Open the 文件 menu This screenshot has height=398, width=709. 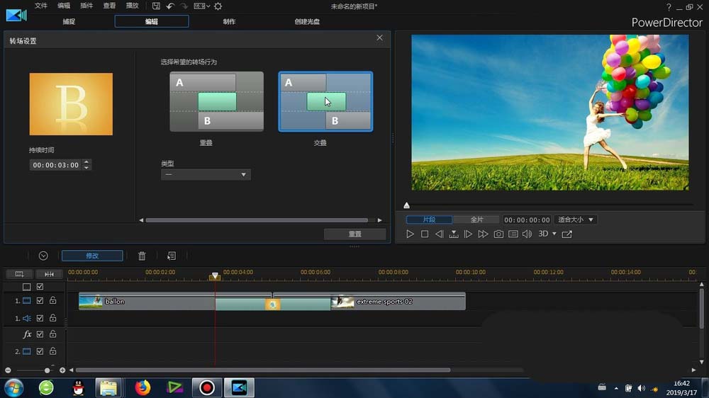pos(41,6)
